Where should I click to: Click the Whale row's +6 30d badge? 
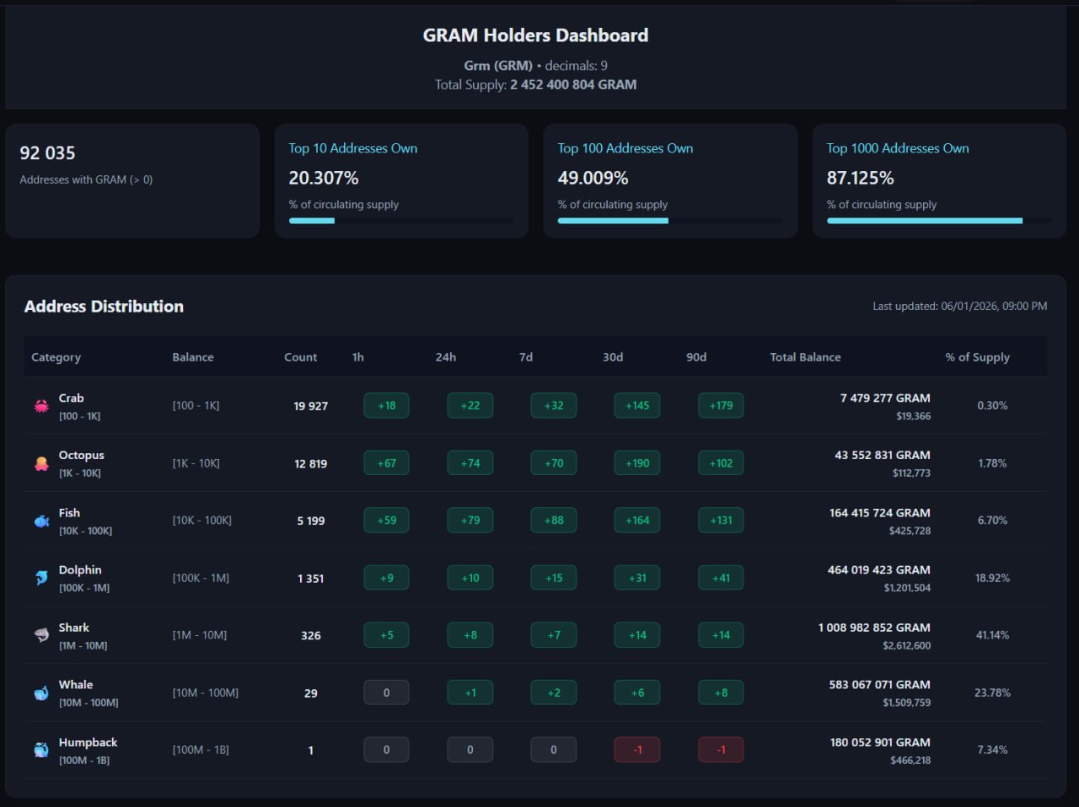637,692
